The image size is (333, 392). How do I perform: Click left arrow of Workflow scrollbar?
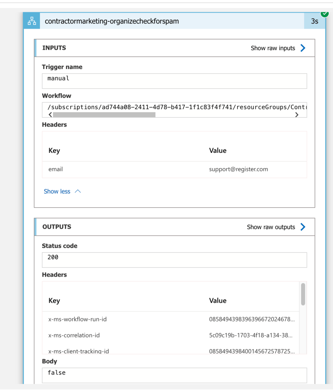(50, 115)
